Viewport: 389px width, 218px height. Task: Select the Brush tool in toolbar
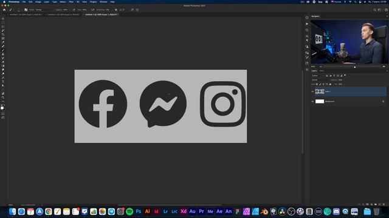tap(3, 50)
